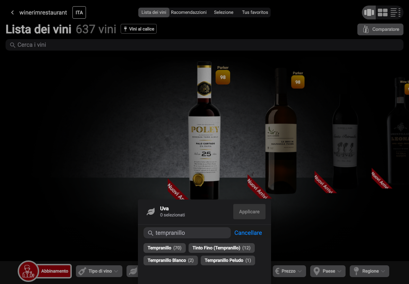This screenshot has height=284, width=409.
Task: Switch to list view icon
Action: tap(395, 12)
